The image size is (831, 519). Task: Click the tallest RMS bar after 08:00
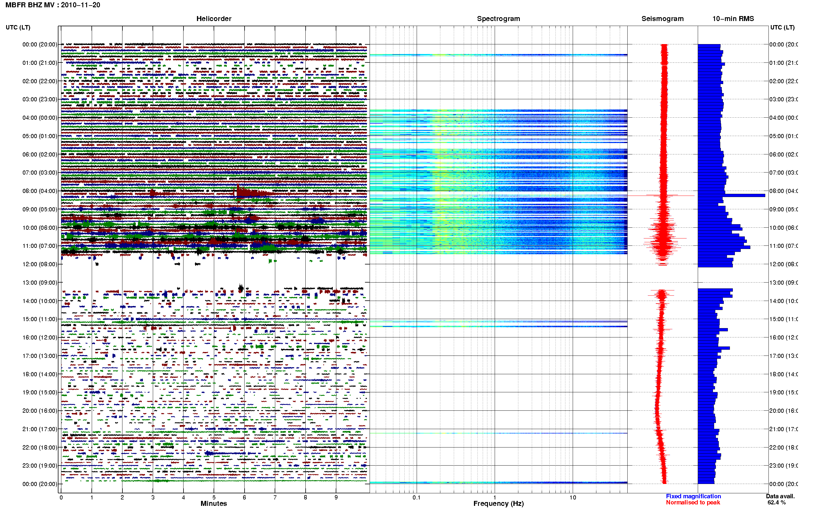(731, 196)
